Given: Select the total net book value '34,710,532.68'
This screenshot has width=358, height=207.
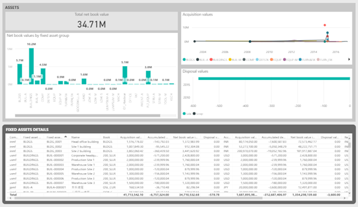Looking at the screenshot, I should point(189,195).
